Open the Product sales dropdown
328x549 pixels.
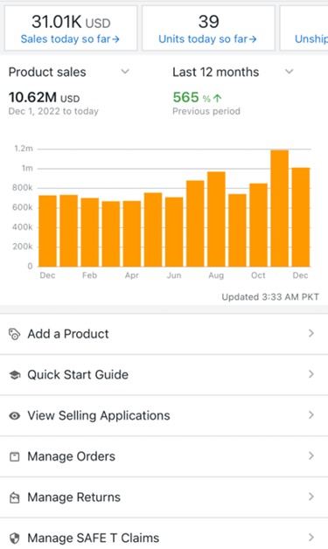click(x=69, y=72)
